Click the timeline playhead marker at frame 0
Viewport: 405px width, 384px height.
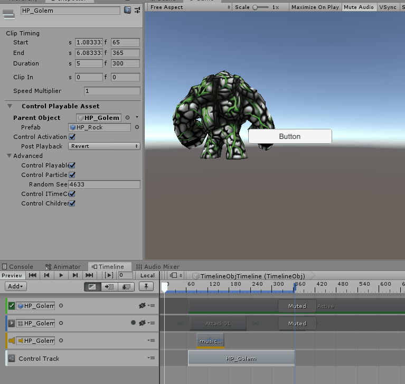coord(164,287)
